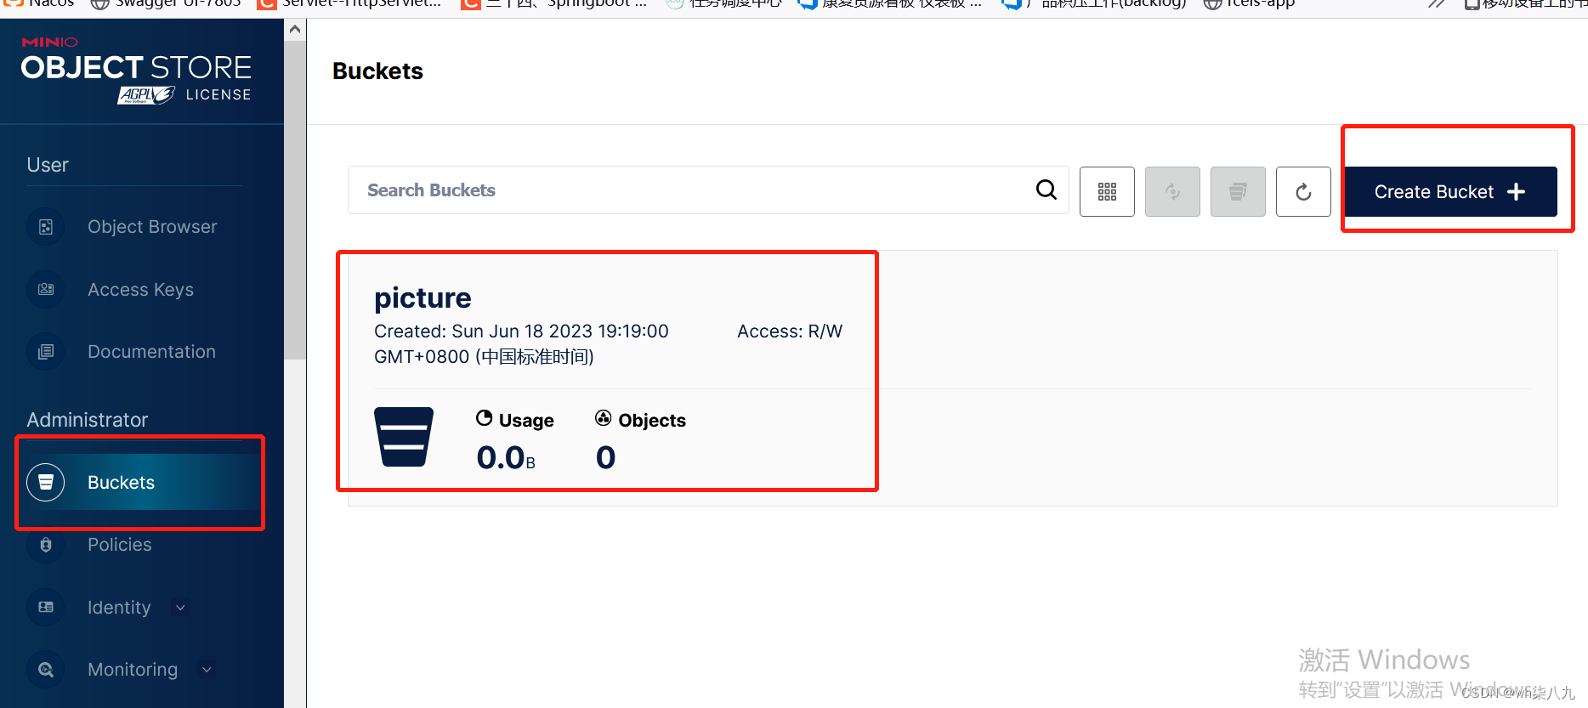Viewport: 1588px width, 708px height.
Task: Click the bucket creation date text
Action: point(521,344)
